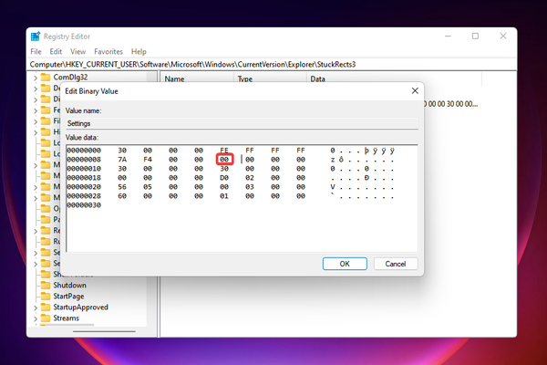
Task: Click the F4 byte in row 00000008
Action: pyautogui.click(x=148, y=160)
